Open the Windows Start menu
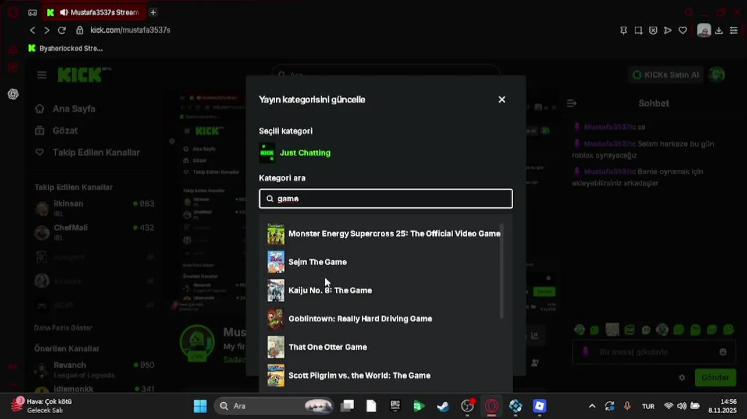Image resolution: width=747 pixels, height=419 pixels. (200, 406)
